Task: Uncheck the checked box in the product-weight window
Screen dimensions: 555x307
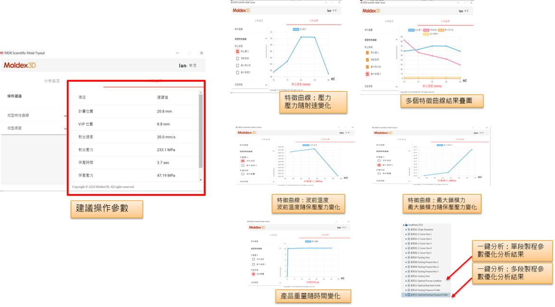Action: click(254, 274)
